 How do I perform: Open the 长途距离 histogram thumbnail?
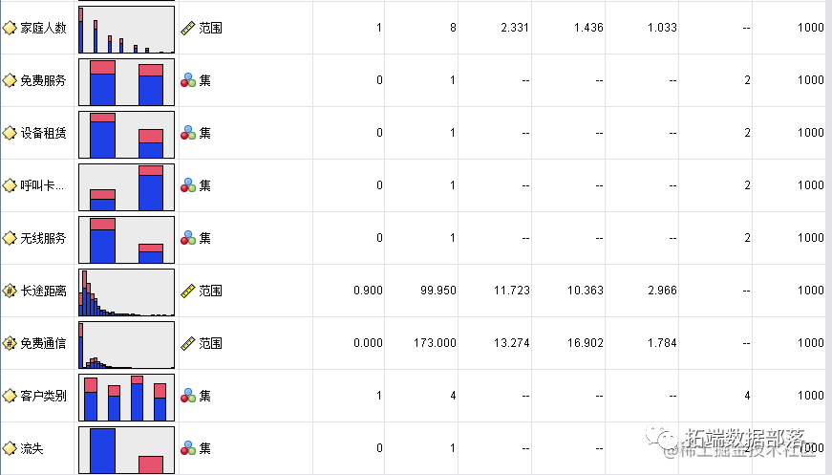coord(126,292)
